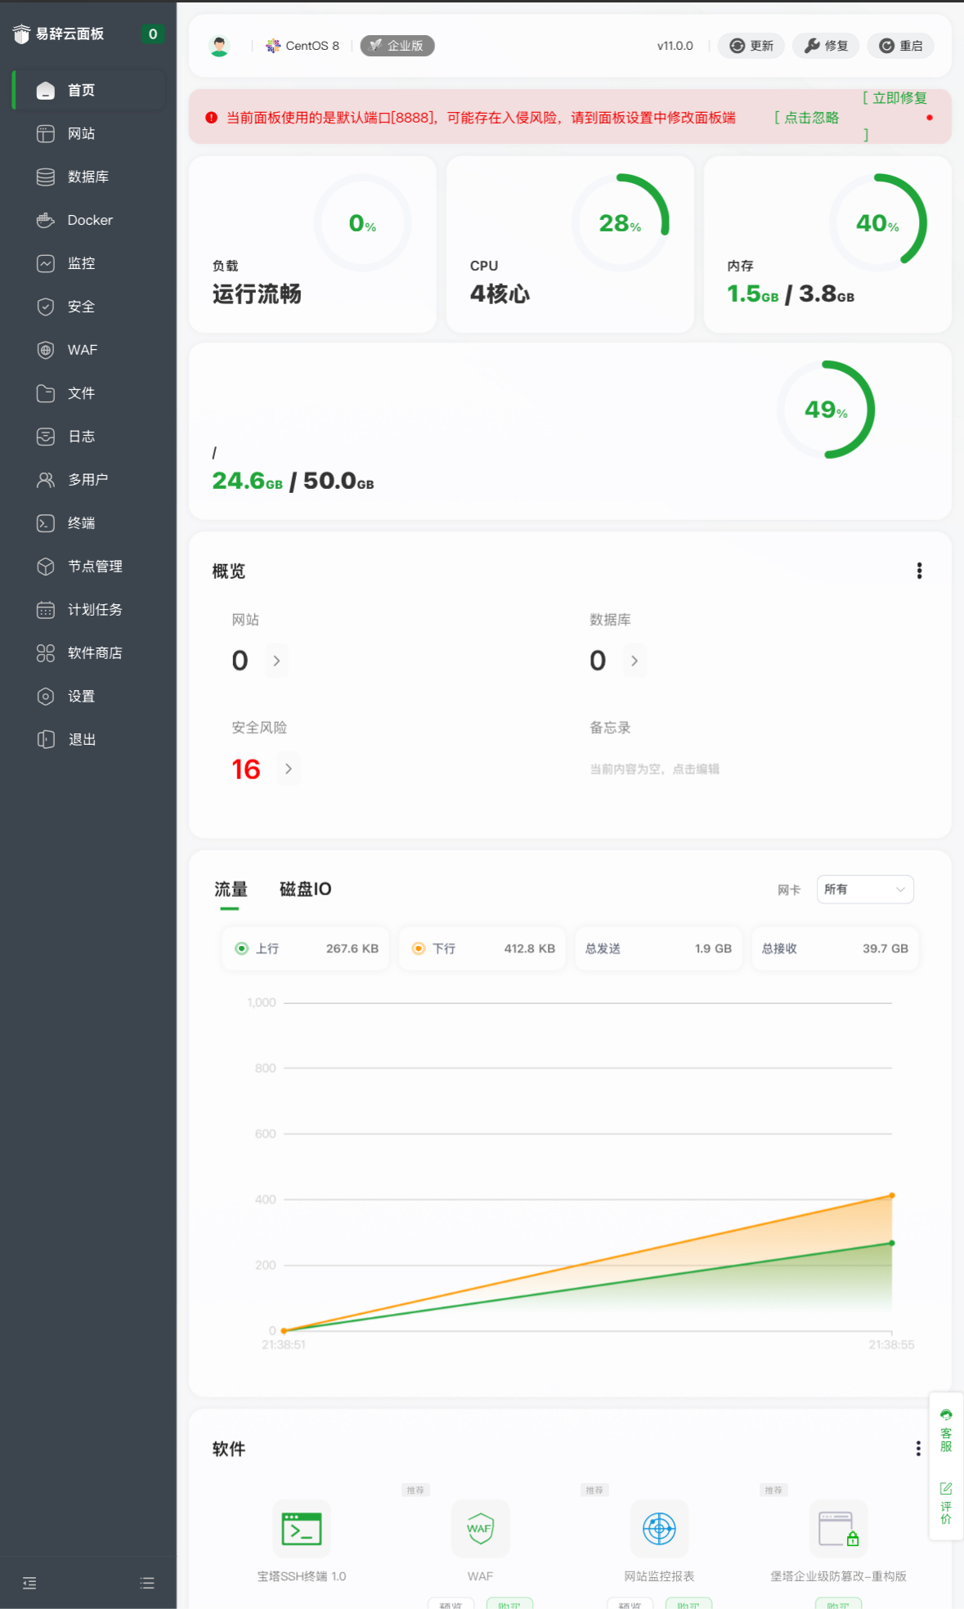Click the 易辞云面板 panel title
The width and height of the screenshot is (964, 1609).
point(69,34)
